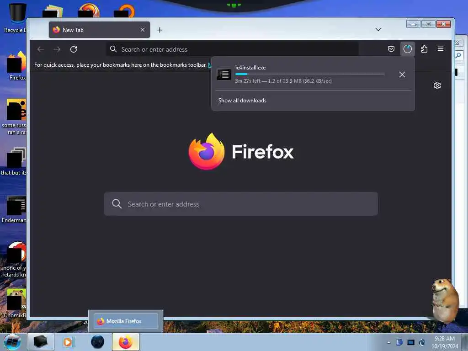This screenshot has height=351, width=468.
Task: Expand the list all tabs chevron
Action: 378,30
